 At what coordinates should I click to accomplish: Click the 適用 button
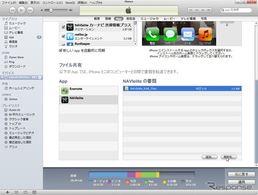[x=241, y=182]
